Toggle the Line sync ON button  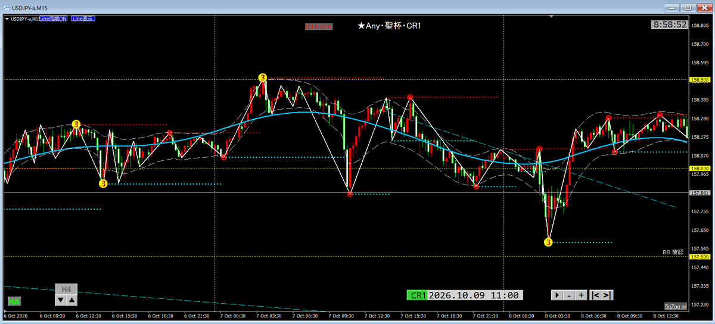click(x=54, y=18)
